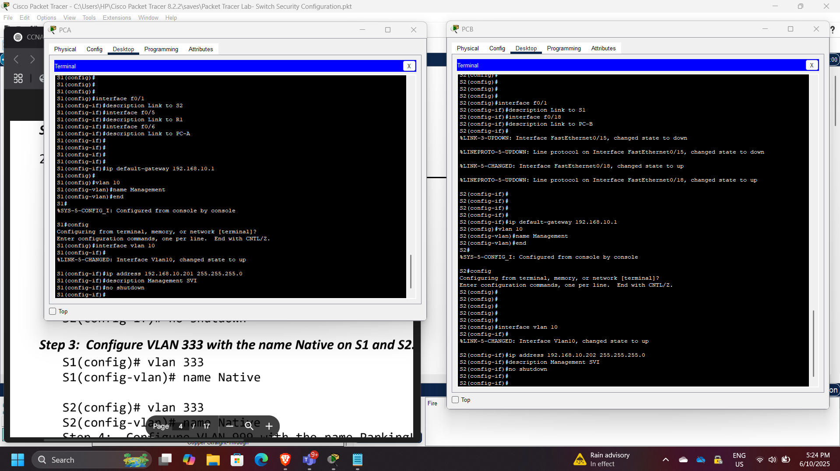Screen dimensions: 840x471
Task: Click the forward navigation arrow in Packet Tracer
Action: pyautogui.click(x=32, y=59)
